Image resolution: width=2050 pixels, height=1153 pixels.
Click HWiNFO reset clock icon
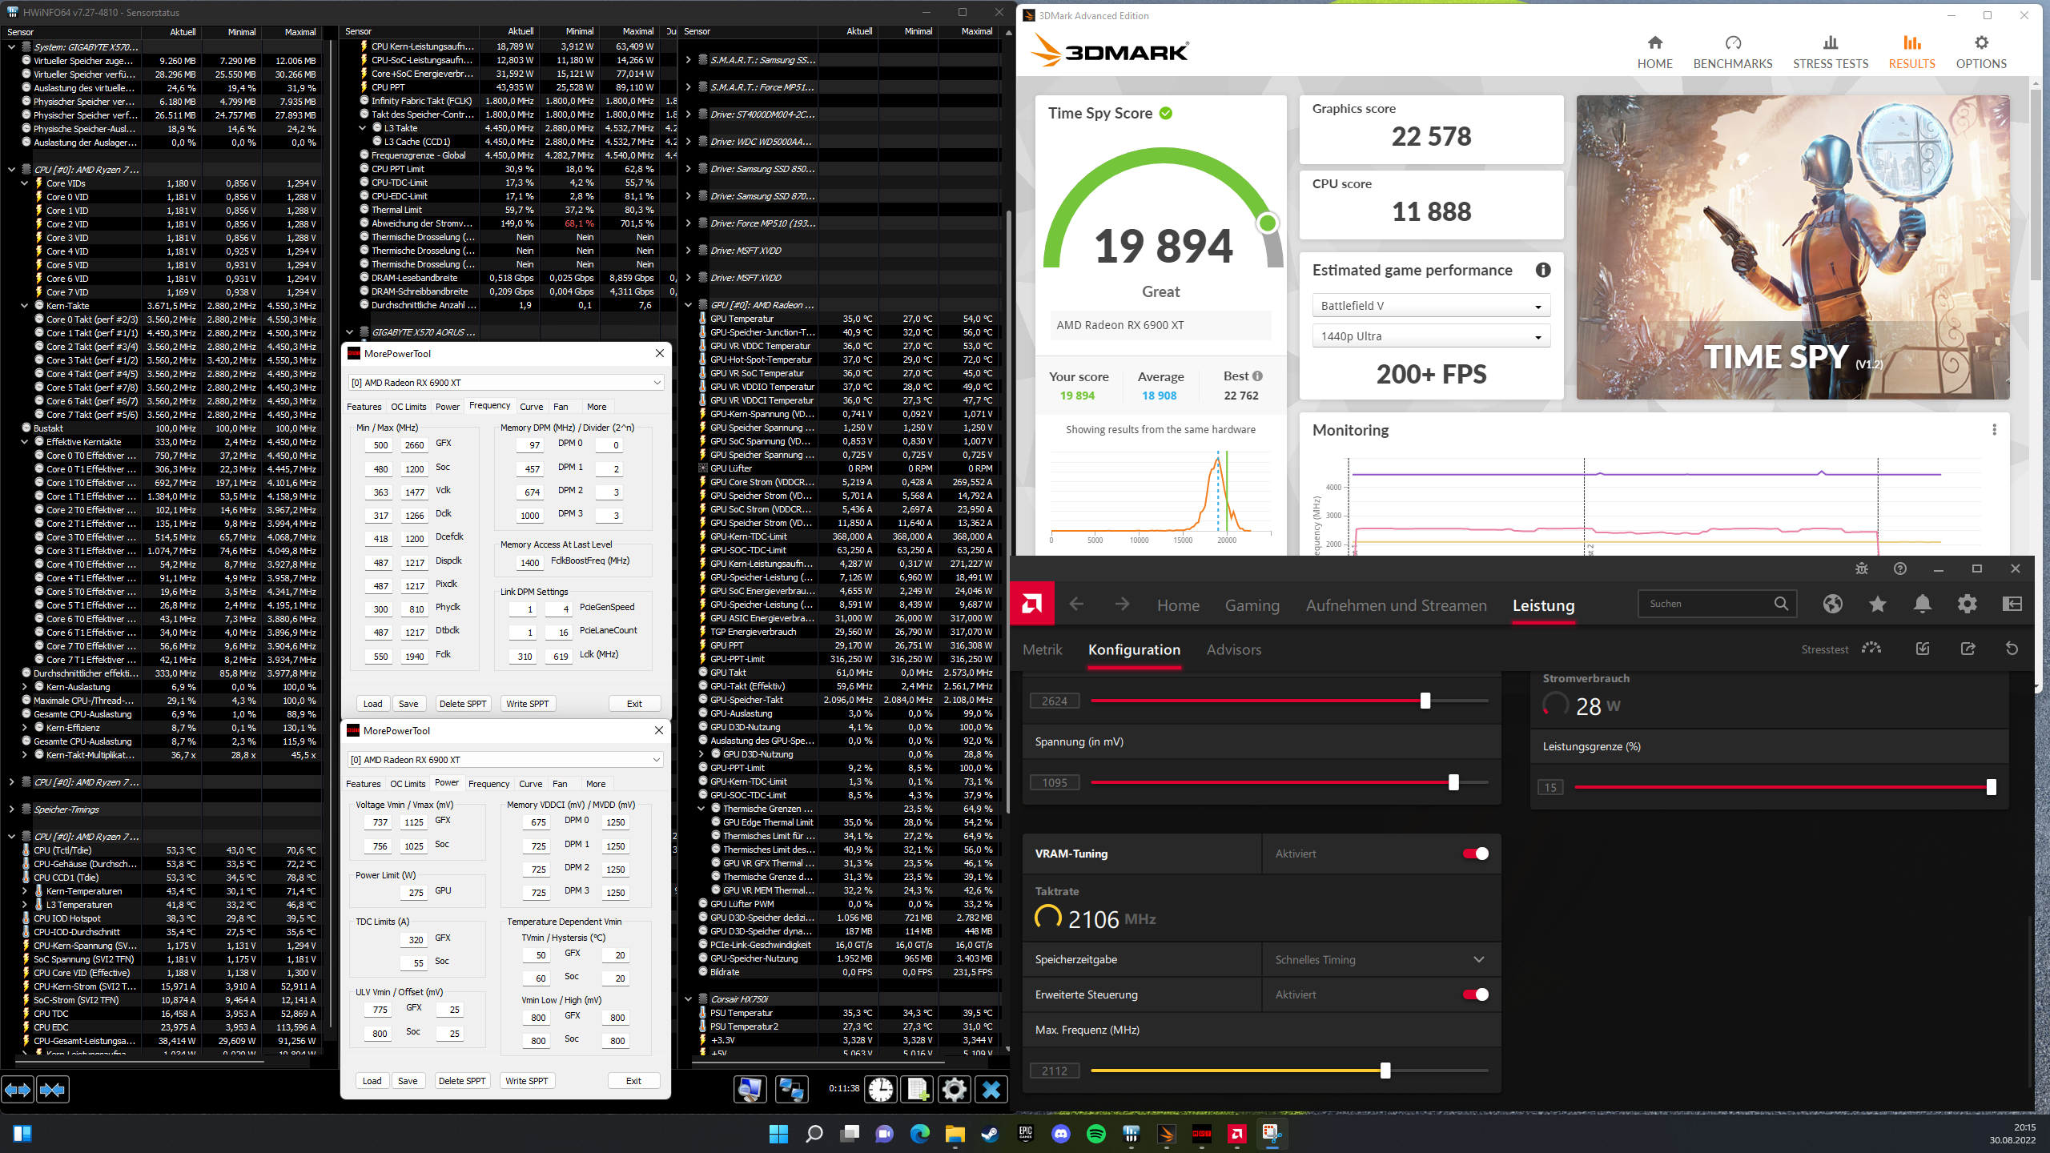pos(881,1089)
